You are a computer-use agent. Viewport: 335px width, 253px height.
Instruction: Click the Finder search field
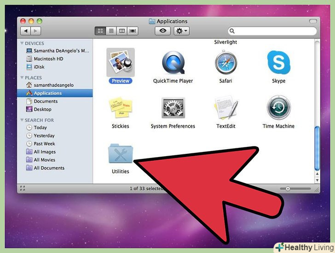pyautogui.click(x=272, y=31)
